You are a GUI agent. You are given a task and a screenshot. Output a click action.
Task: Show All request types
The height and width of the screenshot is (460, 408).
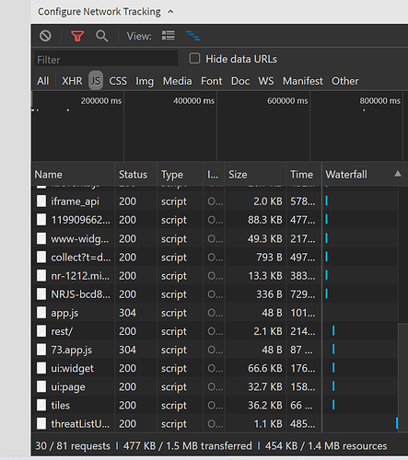43,81
